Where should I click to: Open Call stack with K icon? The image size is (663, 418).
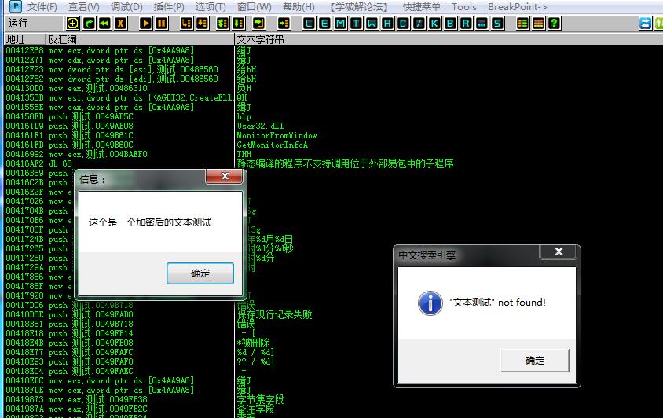[434, 24]
